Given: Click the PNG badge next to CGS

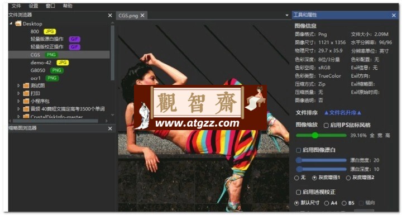Looking at the screenshot, I should click(51, 55).
